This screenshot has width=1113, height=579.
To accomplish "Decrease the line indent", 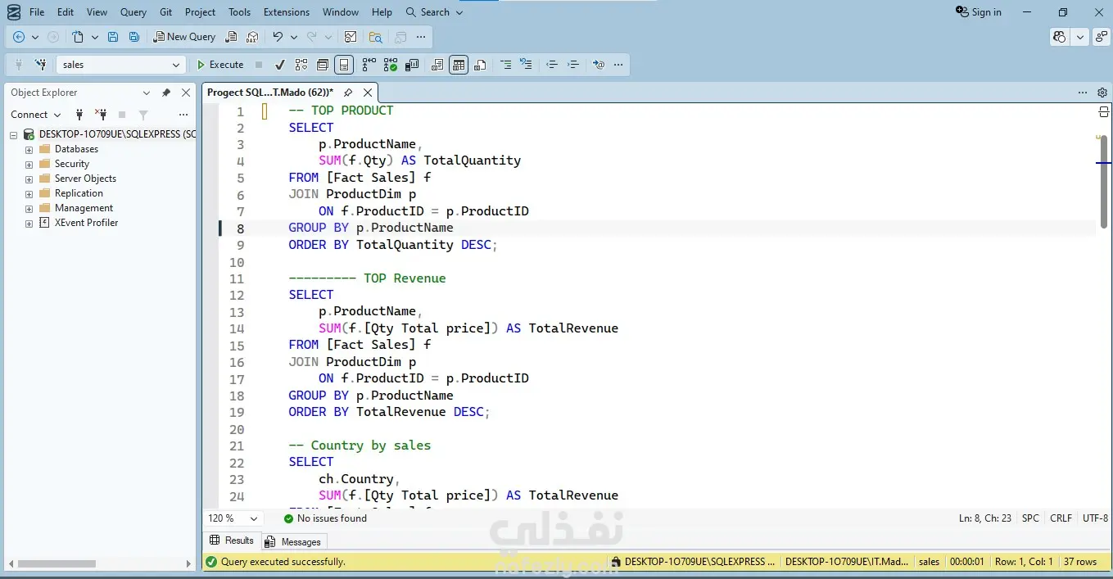I will (552, 65).
